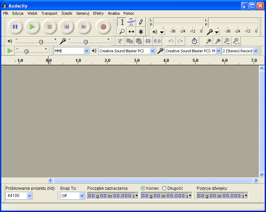Click the output volume slider
266x212 pixels.
click(x=41, y=42)
